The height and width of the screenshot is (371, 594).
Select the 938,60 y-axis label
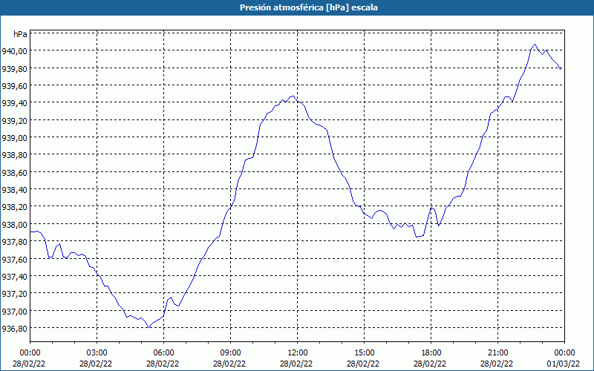pyautogui.click(x=14, y=173)
